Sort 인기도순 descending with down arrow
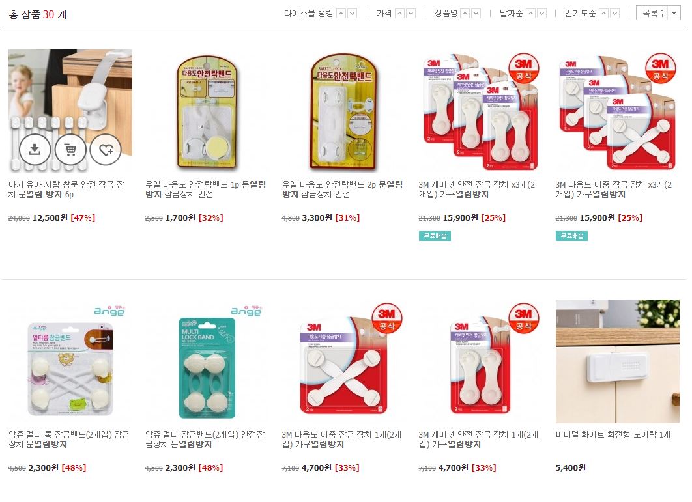 click(x=615, y=14)
